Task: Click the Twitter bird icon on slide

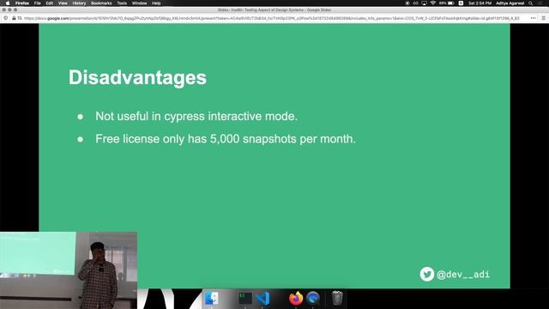Action: tap(427, 274)
